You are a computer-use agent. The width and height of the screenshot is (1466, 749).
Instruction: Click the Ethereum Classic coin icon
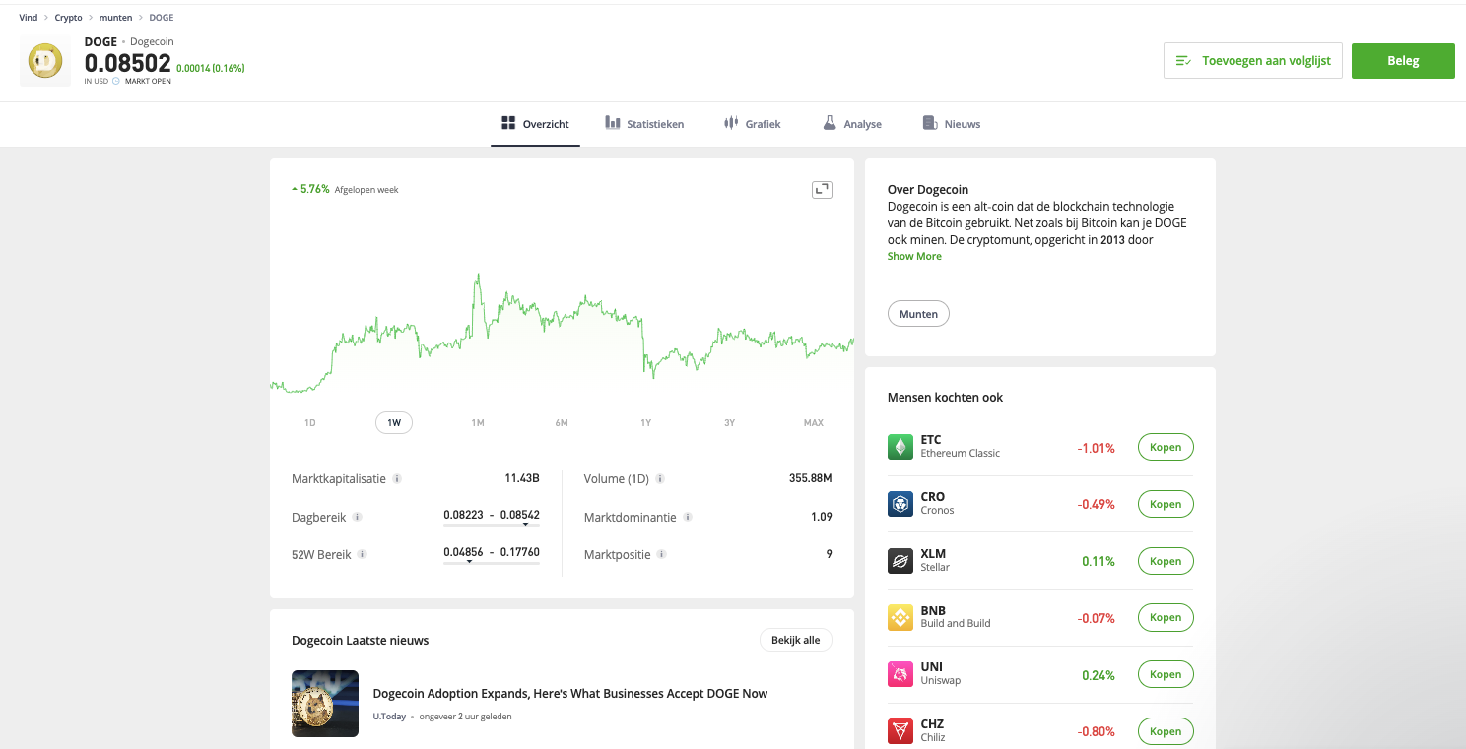pyautogui.click(x=900, y=447)
